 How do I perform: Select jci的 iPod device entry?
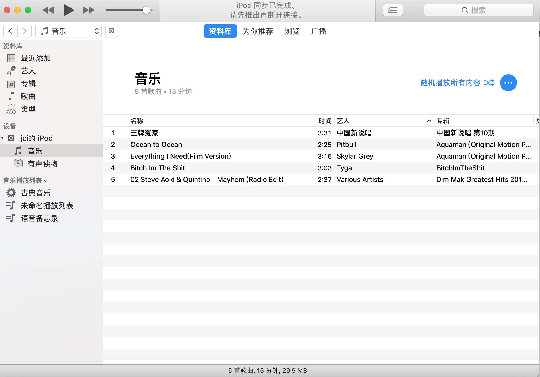pos(37,138)
